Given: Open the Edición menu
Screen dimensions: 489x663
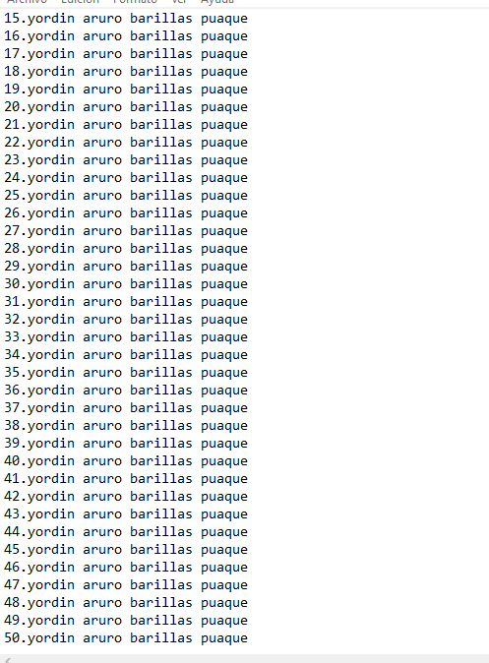Looking at the screenshot, I should 80,2.
